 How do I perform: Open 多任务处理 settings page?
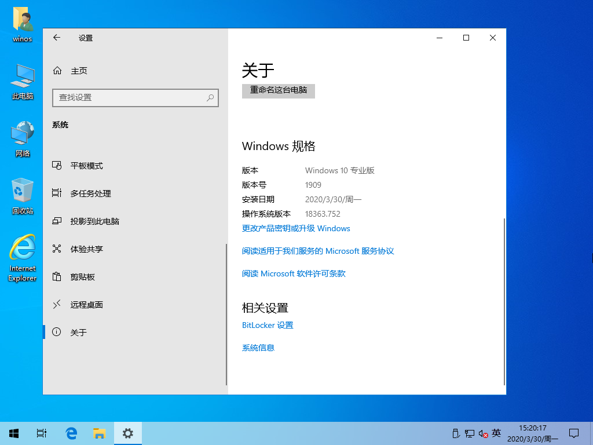point(136,194)
